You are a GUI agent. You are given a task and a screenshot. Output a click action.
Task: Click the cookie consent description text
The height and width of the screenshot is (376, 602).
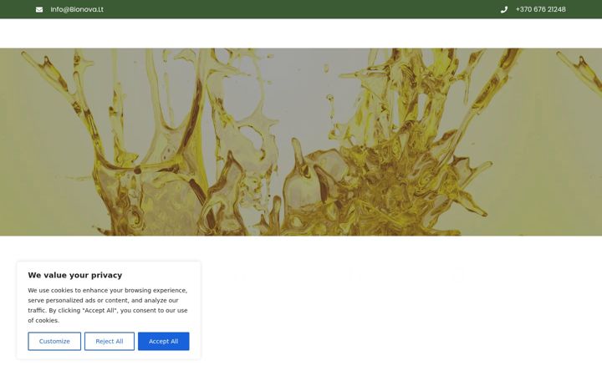(x=108, y=306)
